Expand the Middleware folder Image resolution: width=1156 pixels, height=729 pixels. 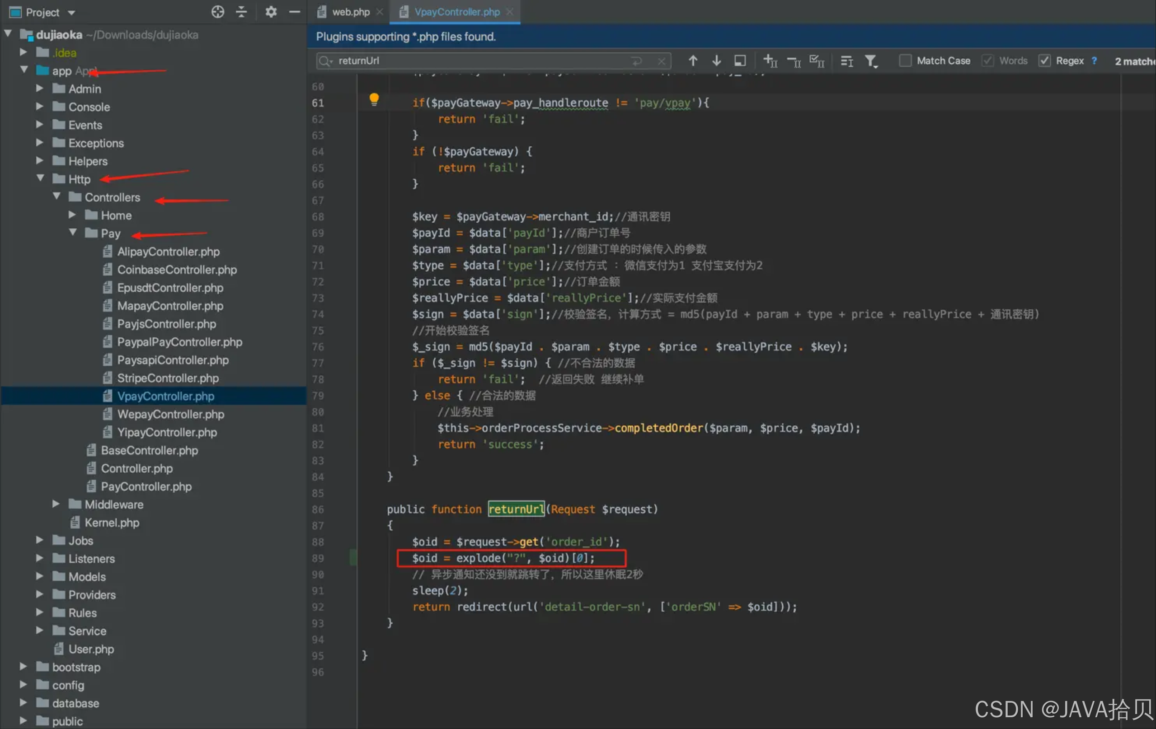coord(56,504)
